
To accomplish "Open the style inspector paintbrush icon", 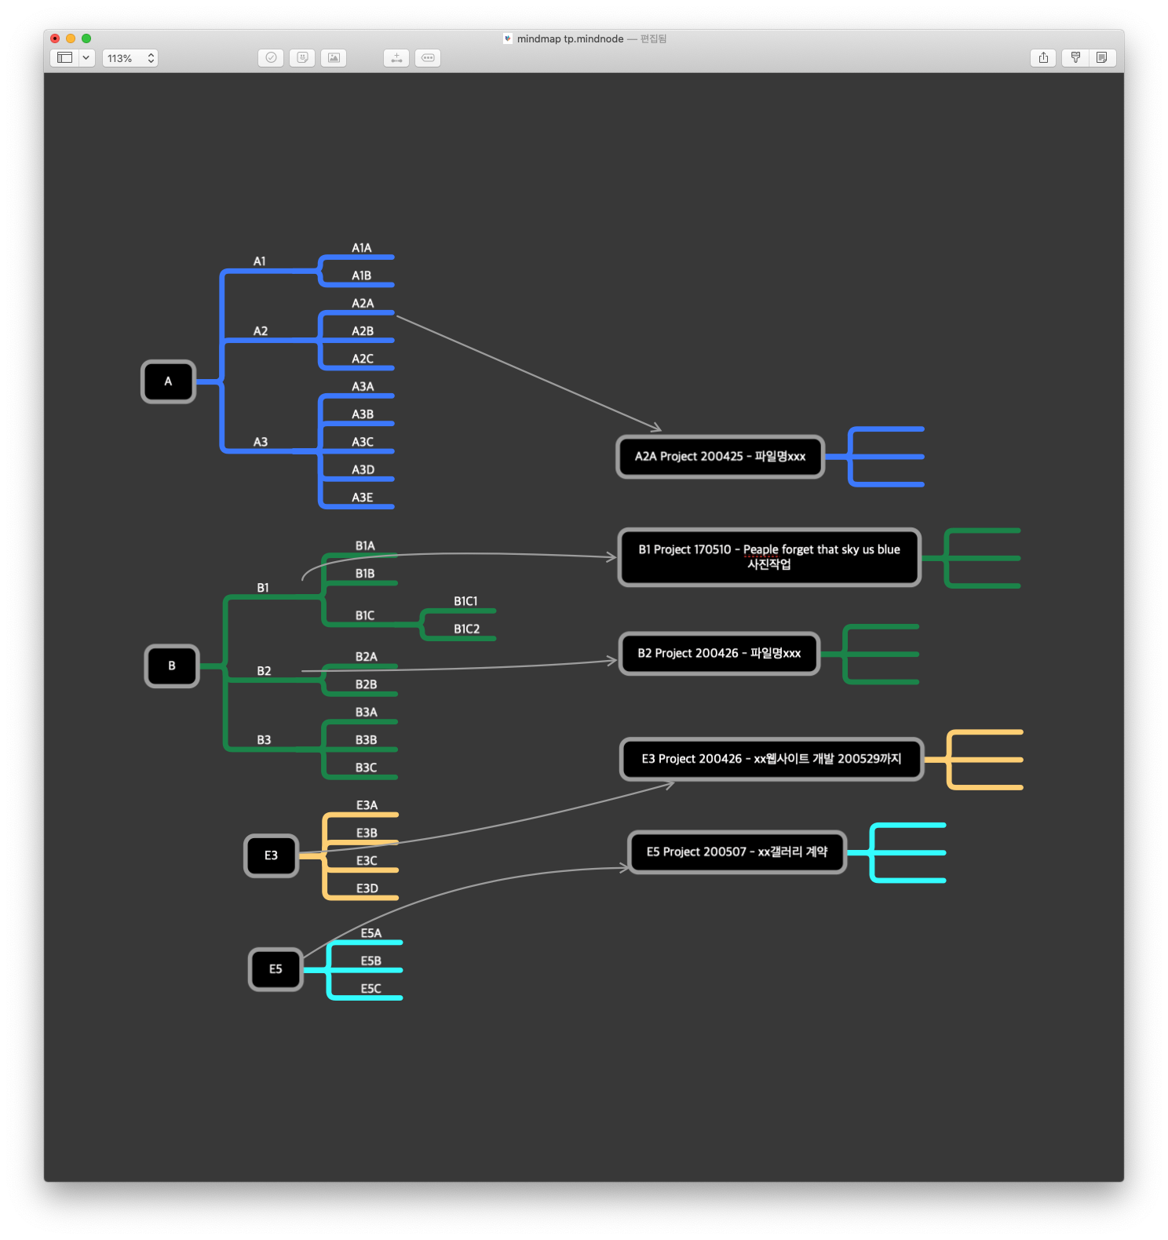I will point(1075,58).
